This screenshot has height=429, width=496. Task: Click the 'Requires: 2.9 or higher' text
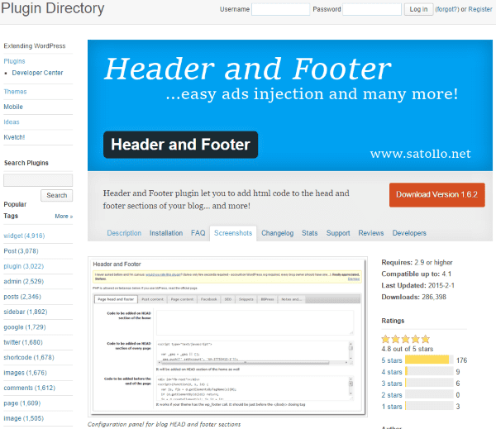click(417, 263)
